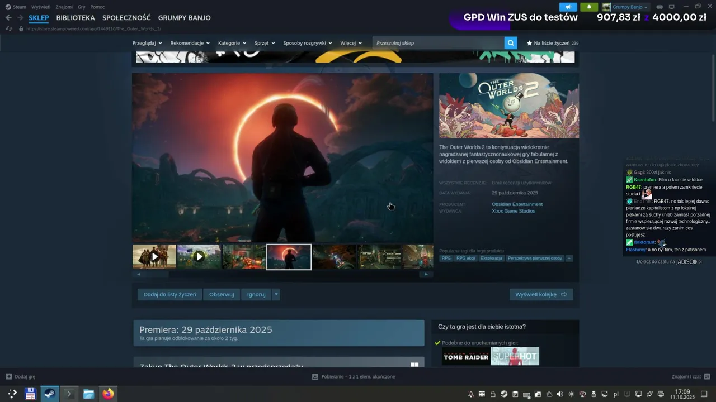Open the Gry menu
Screen dimensions: 716x402
point(82,7)
